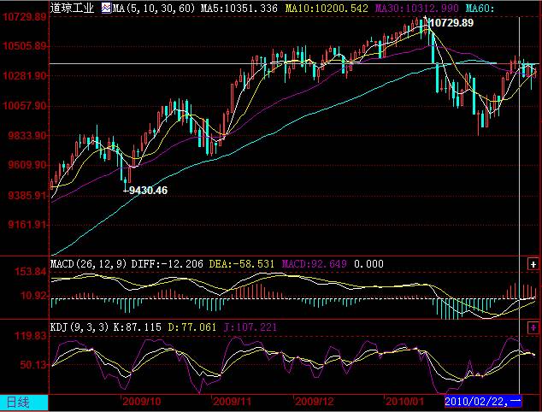Click the 10281.90 price axis label
542x412 pixels.
25,76
